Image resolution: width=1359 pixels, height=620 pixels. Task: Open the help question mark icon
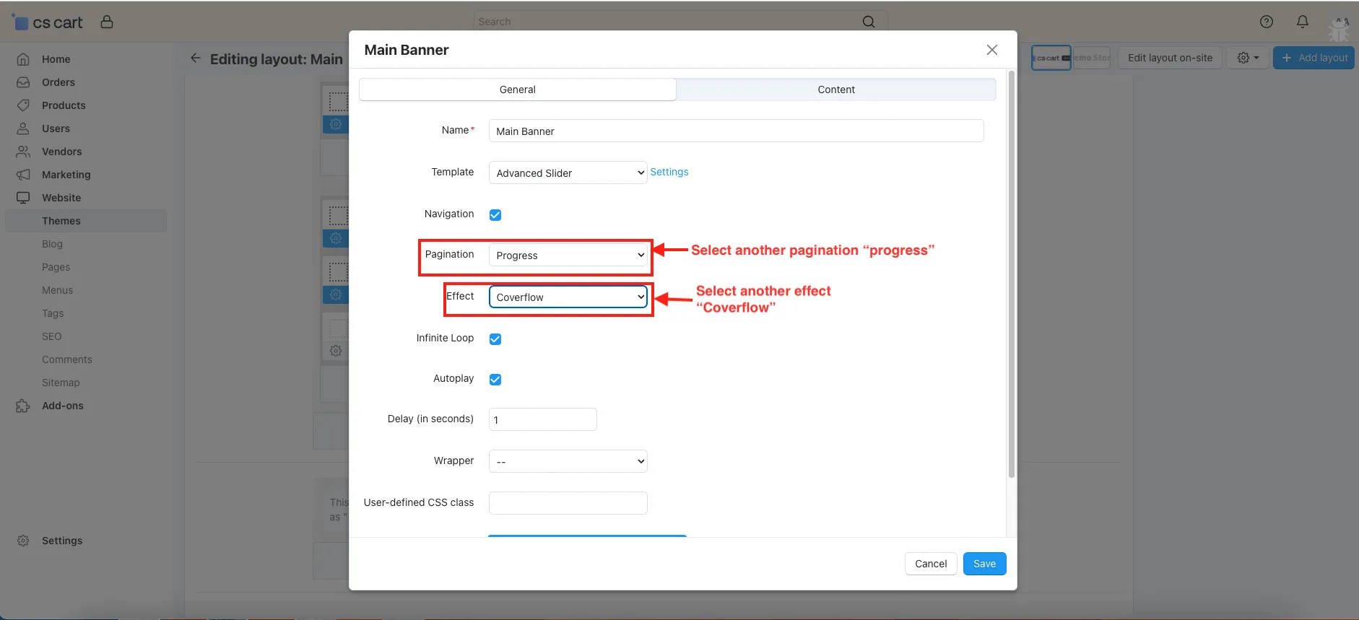coord(1267,22)
